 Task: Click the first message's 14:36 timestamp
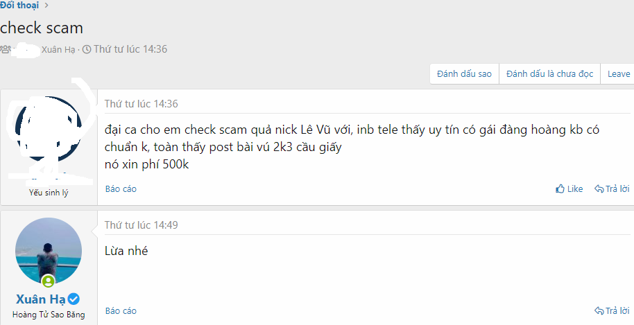pyautogui.click(x=141, y=104)
